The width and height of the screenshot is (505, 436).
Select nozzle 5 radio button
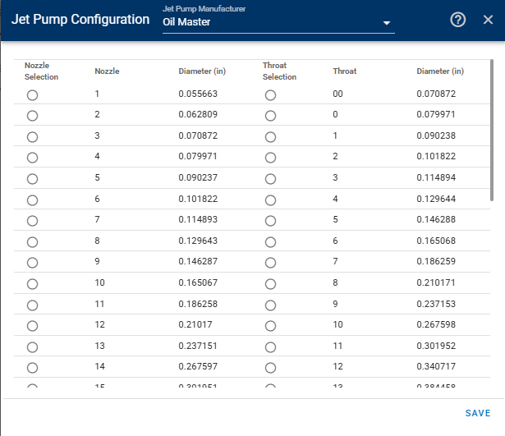pyautogui.click(x=32, y=179)
